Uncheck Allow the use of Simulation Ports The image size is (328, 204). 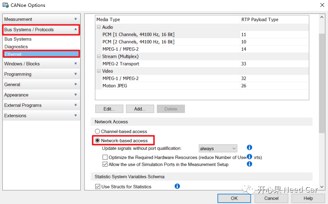(x=105, y=164)
